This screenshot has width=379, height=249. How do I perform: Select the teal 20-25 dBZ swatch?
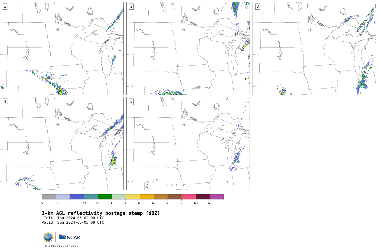click(x=91, y=197)
